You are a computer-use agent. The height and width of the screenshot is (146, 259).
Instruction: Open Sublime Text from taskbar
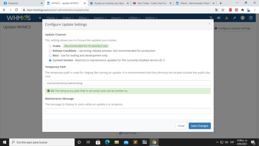(x=135, y=142)
